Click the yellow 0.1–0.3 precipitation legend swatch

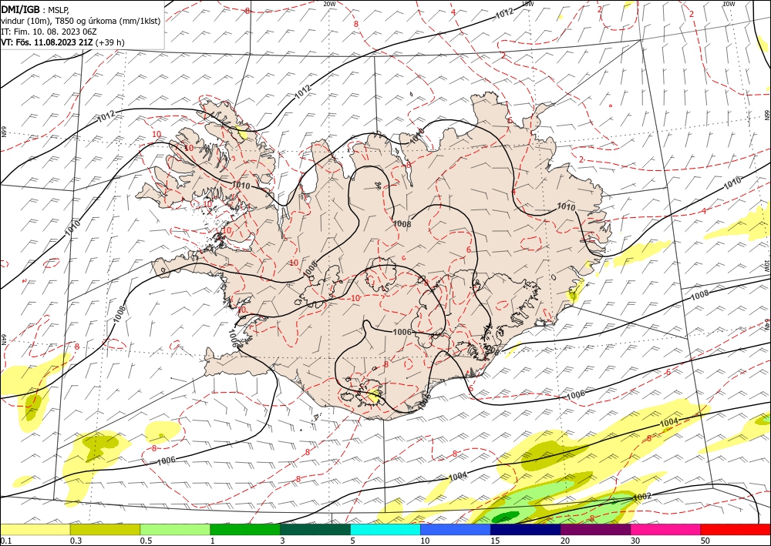click(x=35, y=529)
